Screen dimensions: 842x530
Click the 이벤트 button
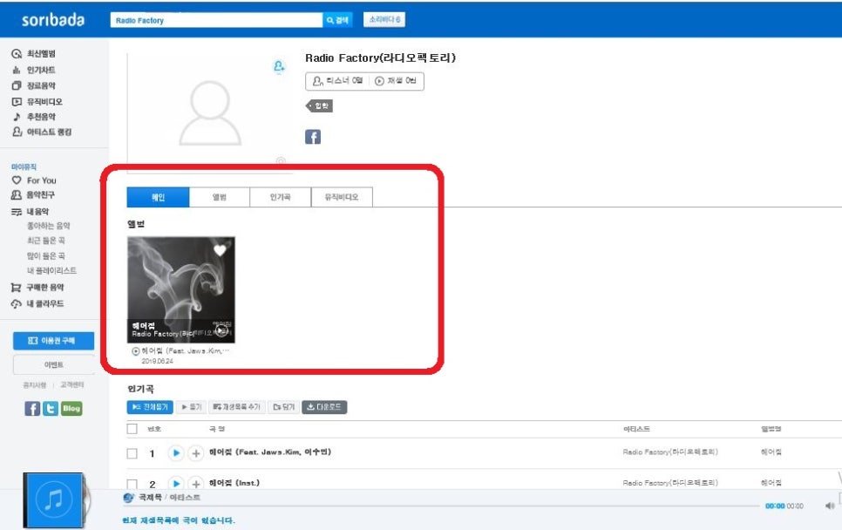(x=54, y=364)
